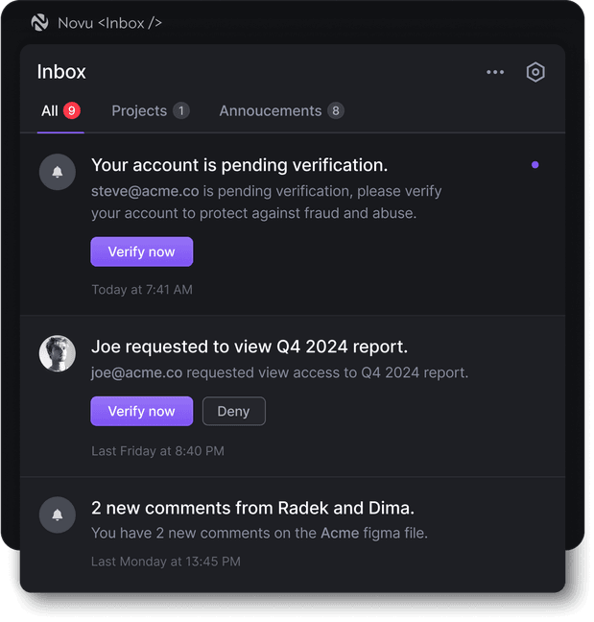Switch to the Annoucements tab
This screenshot has height=622, width=594.
(281, 111)
